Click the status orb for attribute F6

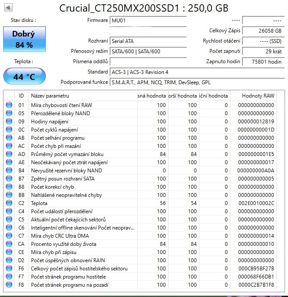9,268
